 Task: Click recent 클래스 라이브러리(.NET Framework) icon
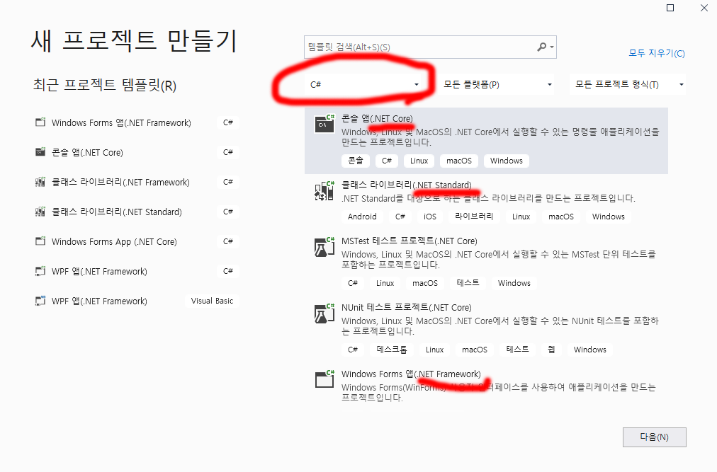pos(40,182)
